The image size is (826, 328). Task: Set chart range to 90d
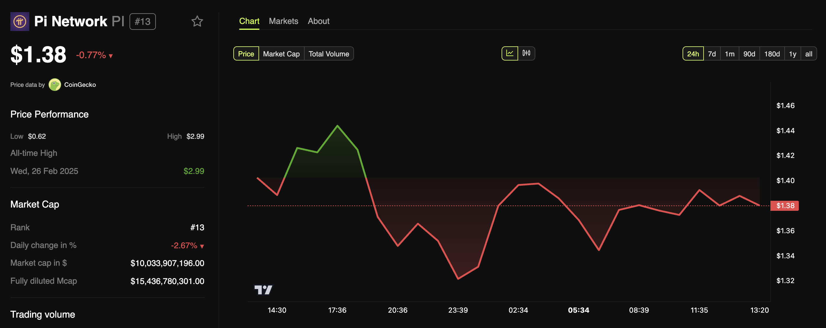749,54
